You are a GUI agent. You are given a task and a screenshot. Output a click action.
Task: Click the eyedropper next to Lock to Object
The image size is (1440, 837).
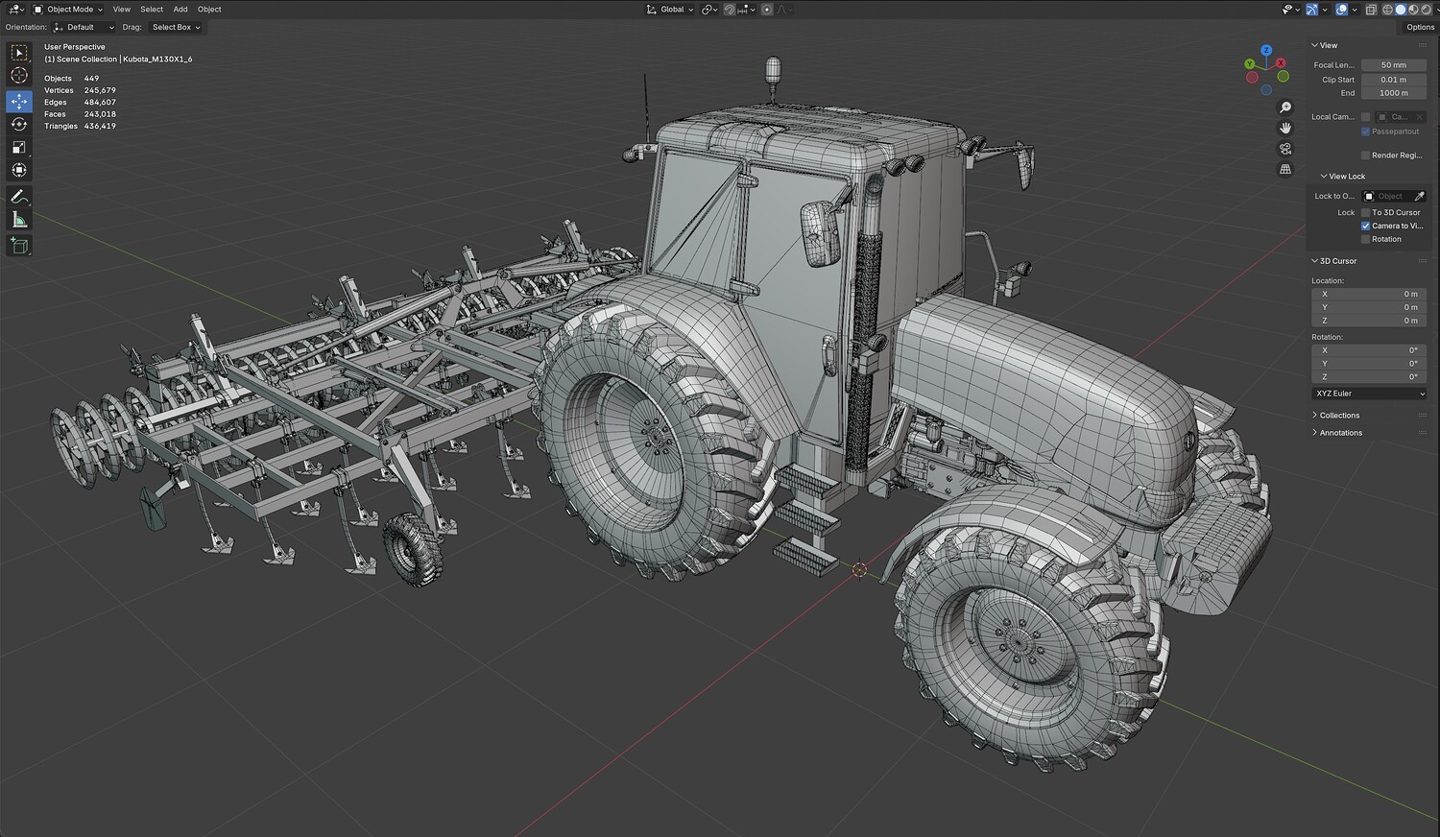tap(1419, 196)
